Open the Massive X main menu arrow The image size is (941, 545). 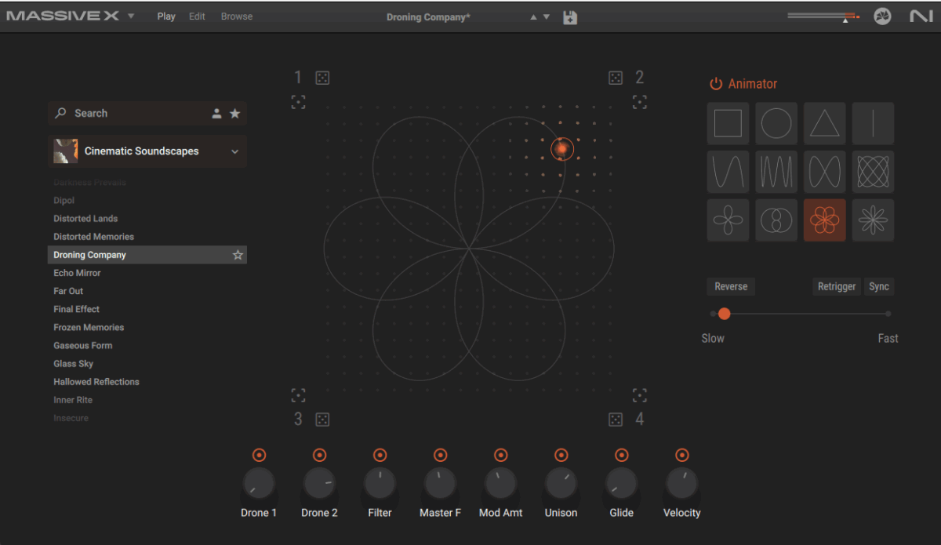tap(131, 16)
